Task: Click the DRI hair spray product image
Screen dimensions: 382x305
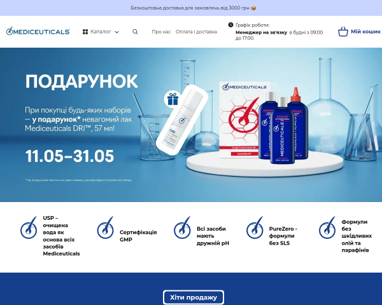Action: 182,120
